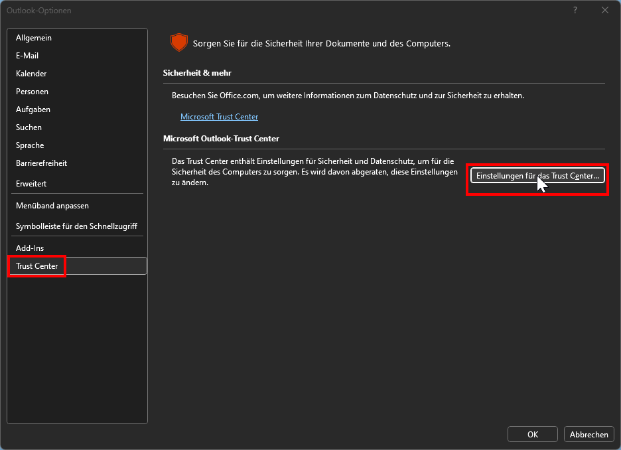The width and height of the screenshot is (621, 450).
Task: Close the Outlook-Optionen dialog with X
Action: pyautogui.click(x=604, y=10)
